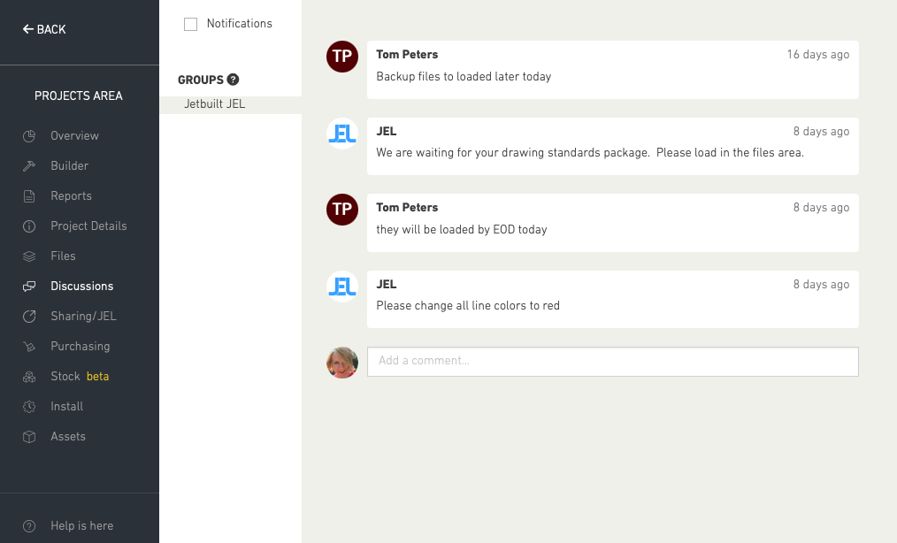Click the Purchasing cart icon
This screenshot has height=543, width=897.
point(29,346)
